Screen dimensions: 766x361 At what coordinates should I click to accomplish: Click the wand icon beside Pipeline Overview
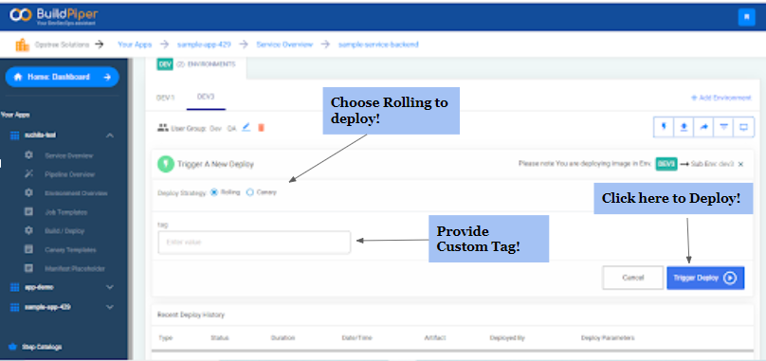point(28,174)
